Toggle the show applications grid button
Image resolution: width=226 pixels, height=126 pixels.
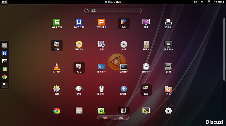[x=5, y=85]
